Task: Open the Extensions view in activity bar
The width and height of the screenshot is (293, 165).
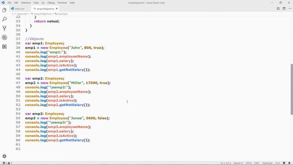Action: pos(5,47)
